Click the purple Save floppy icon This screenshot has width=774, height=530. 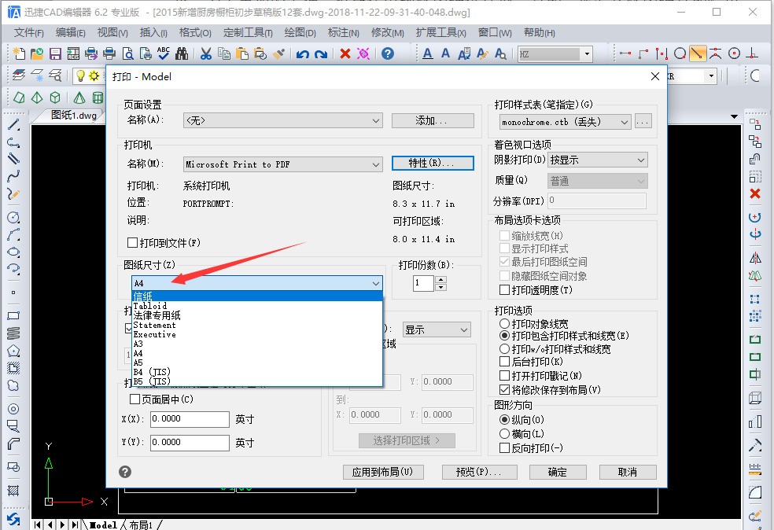(55, 53)
